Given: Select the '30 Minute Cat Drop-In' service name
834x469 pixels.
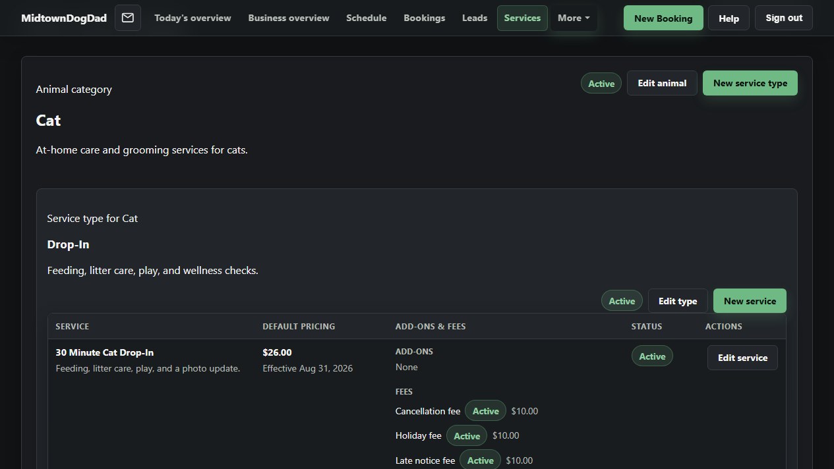Looking at the screenshot, I should click(x=105, y=352).
